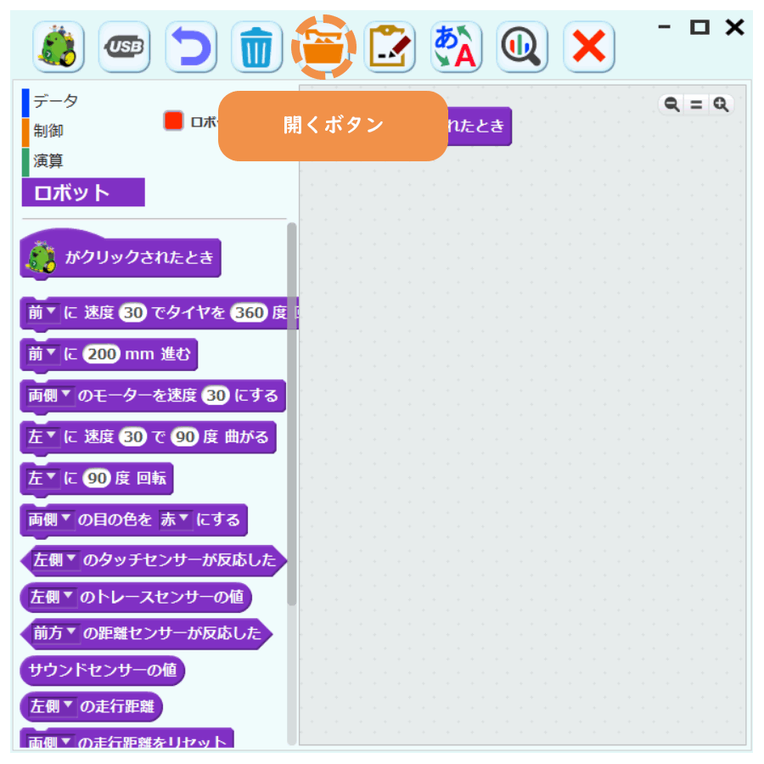
Task: Click the speed 30 field in the タイヤ block
Action: (133, 312)
